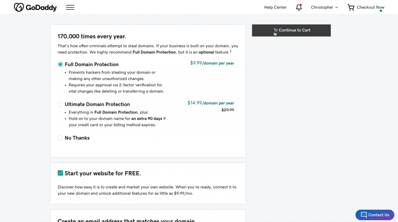Image resolution: width=398 pixels, height=222 pixels.
Task: Select the No Thanks radio option
Action: coord(60,138)
